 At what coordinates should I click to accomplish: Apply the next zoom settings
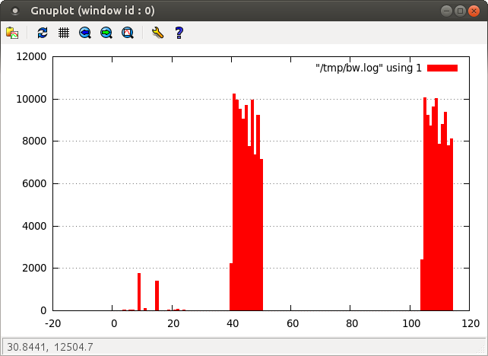pos(106,33)
